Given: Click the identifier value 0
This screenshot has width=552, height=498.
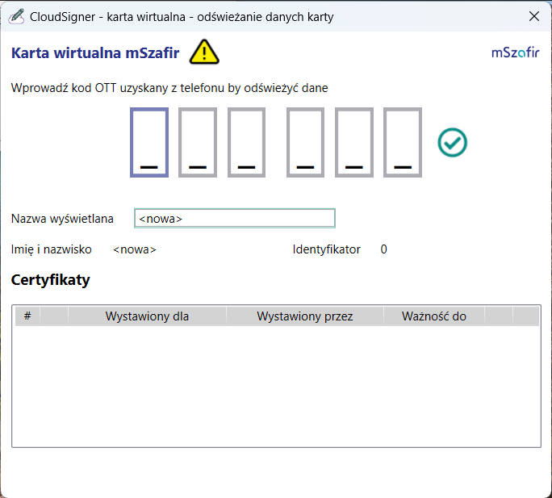Looking at the screenshot, I should 383,249.
